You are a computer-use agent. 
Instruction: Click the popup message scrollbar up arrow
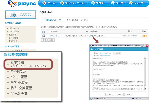145,58
